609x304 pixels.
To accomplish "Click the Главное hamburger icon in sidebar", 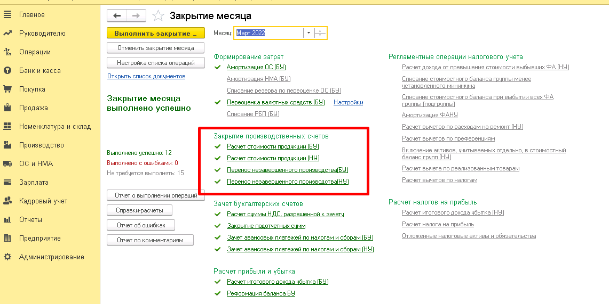I will coord(7,15).
